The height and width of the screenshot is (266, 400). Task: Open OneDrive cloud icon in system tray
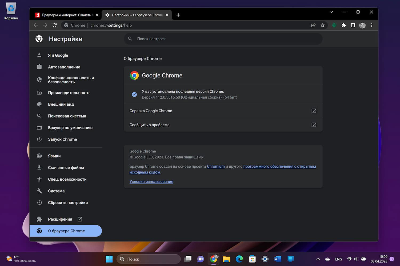tap(327, 259)
